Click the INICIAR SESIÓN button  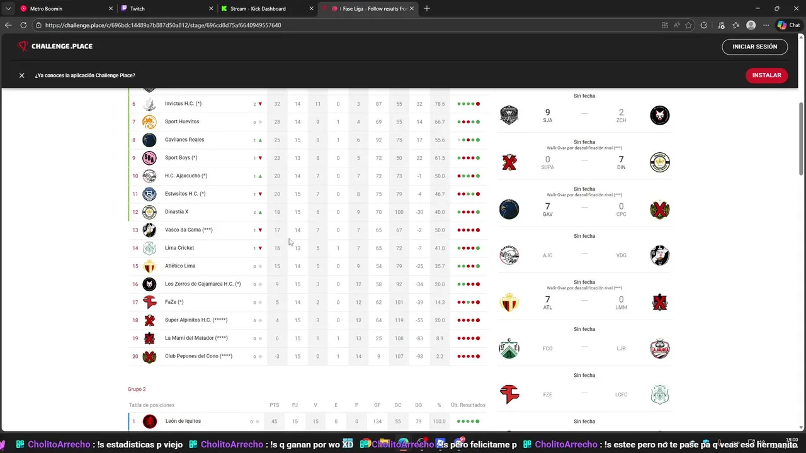pos(754,47)
